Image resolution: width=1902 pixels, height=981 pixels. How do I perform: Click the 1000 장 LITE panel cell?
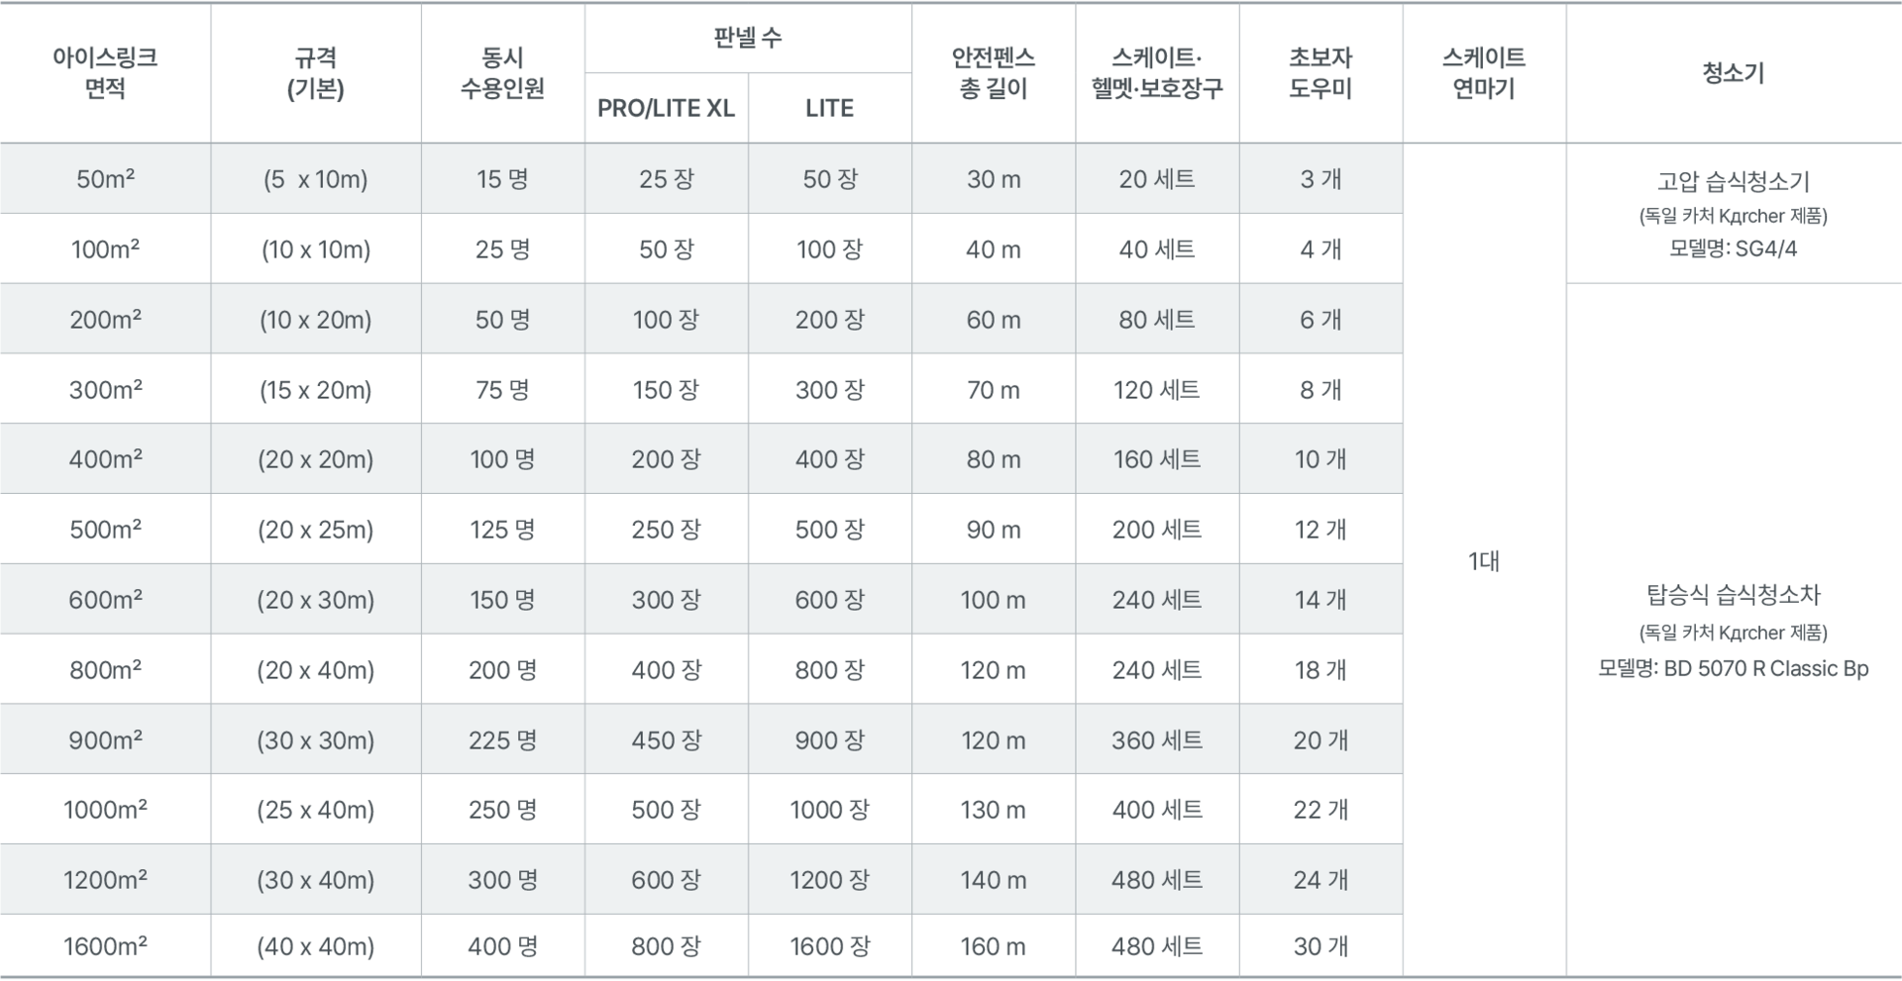pyautogui.click(x=830, y=810)
